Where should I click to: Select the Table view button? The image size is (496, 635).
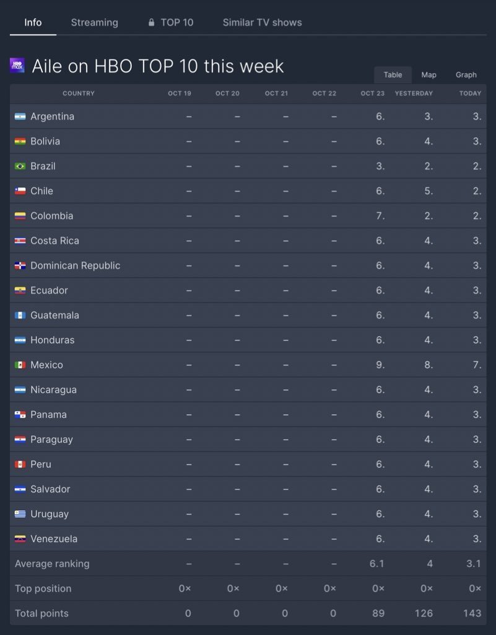[x=393, y=75]
